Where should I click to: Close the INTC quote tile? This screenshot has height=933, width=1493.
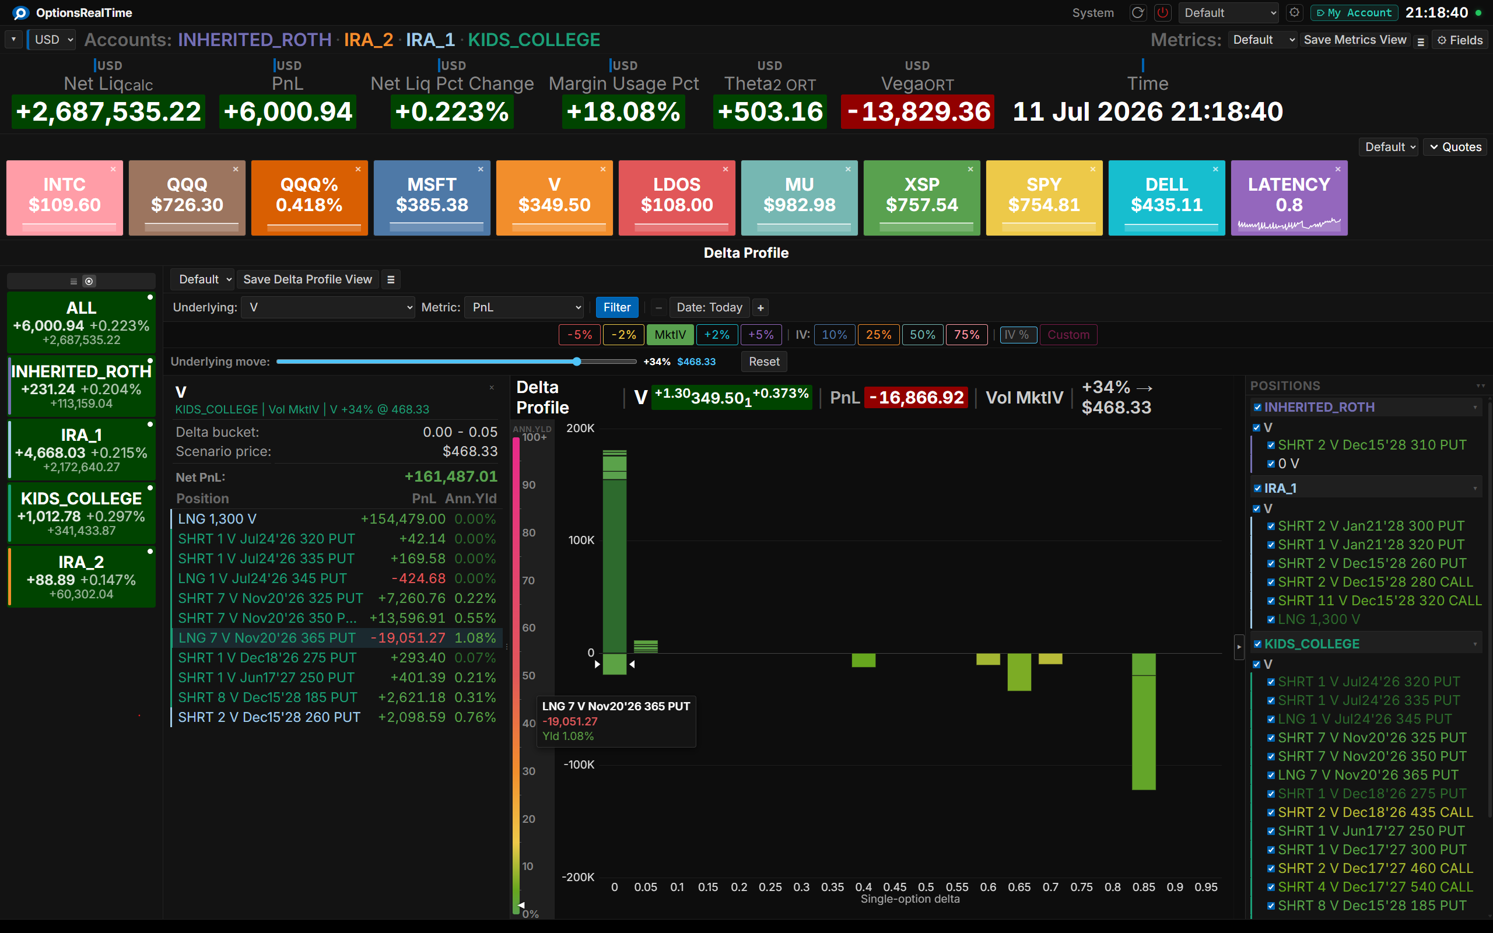coord(113,169)
